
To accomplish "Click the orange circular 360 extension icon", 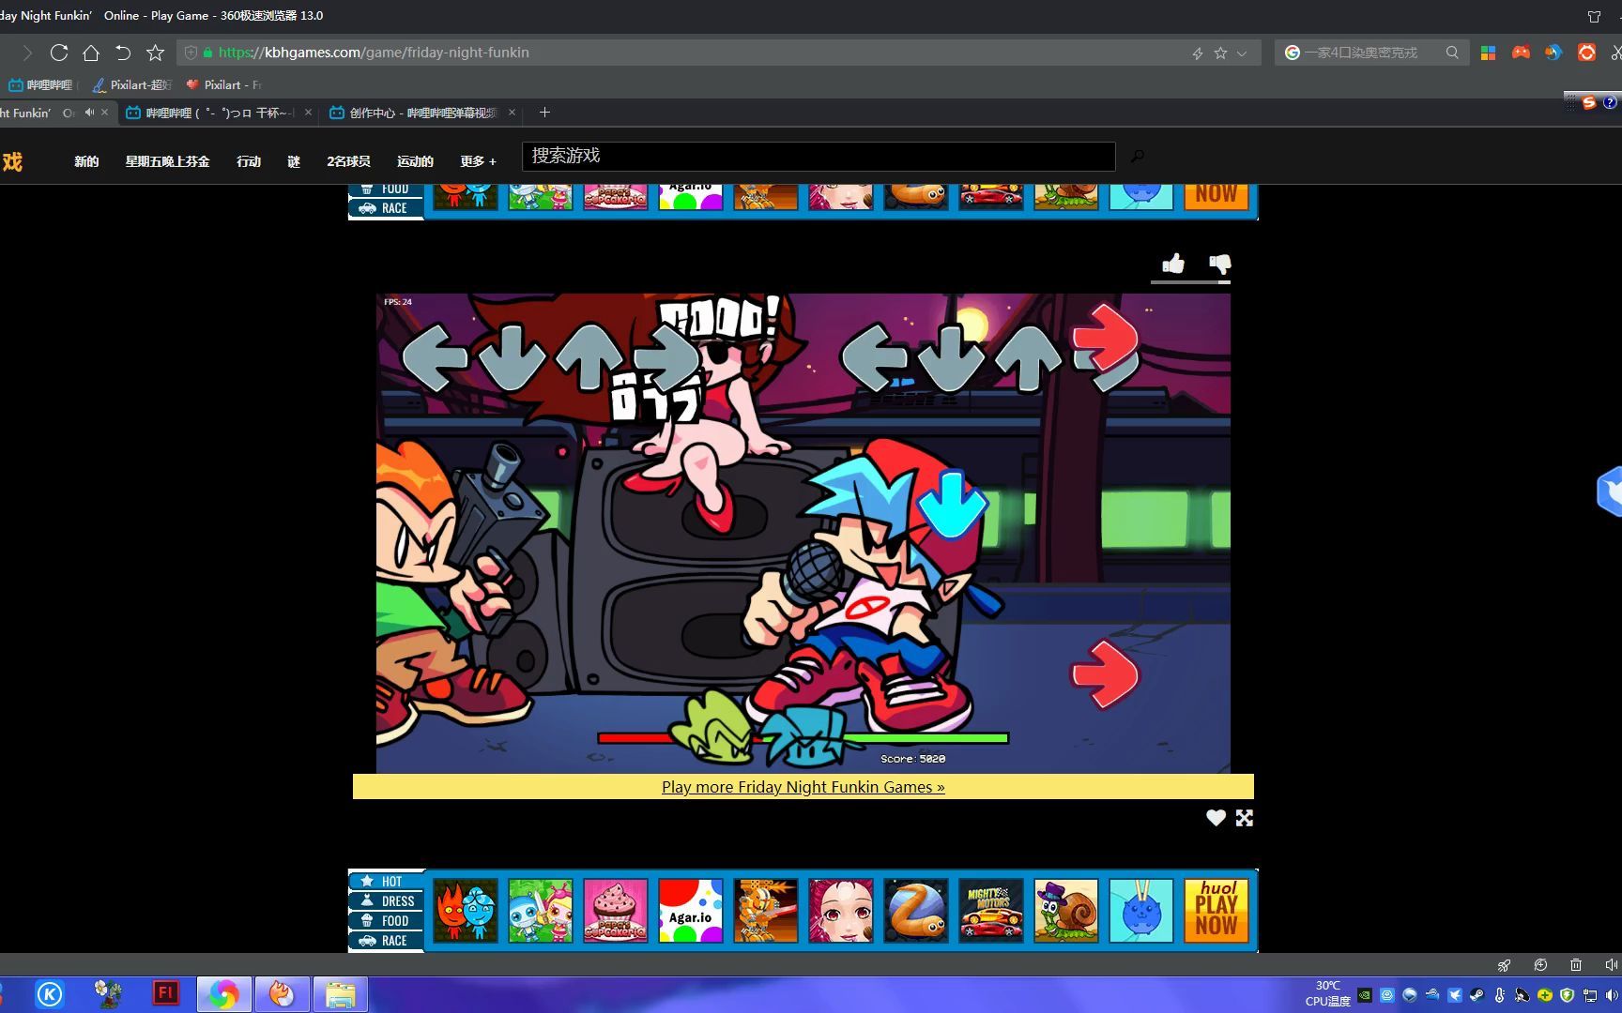I will tap(1586, 53).
